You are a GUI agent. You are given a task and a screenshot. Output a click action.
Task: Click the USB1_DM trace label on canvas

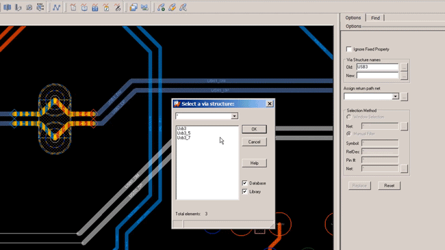click(216, 81)
